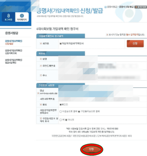Click the 로그아웃 lock icon
Screen dimensions: 147x156
coord(9,16)
